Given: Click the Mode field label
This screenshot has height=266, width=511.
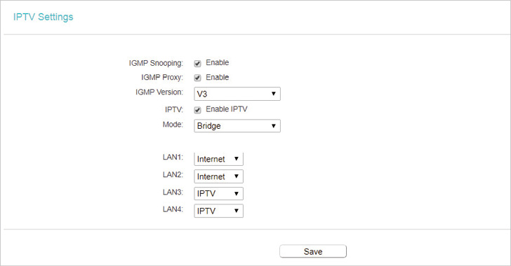Looking at the screenshot, I should (173, 125).
